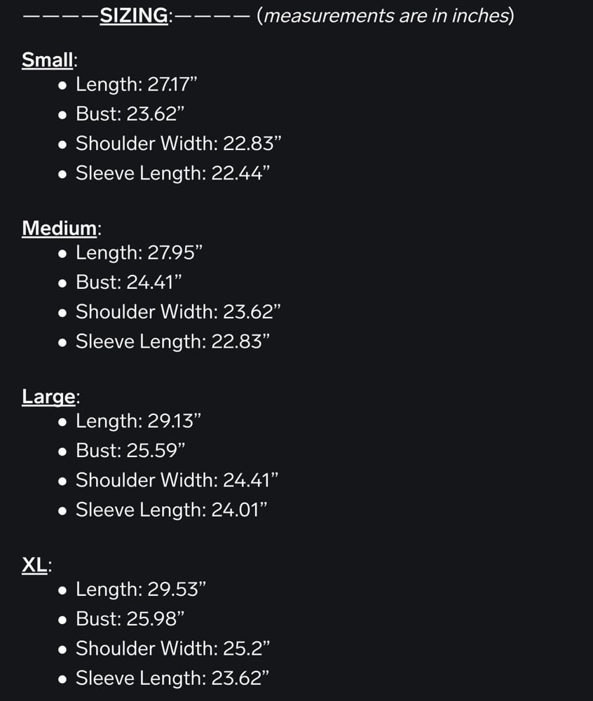The image size is (593, 701).
Task: Click the Large Bust 25.59" line
Action: coord(130,451)
